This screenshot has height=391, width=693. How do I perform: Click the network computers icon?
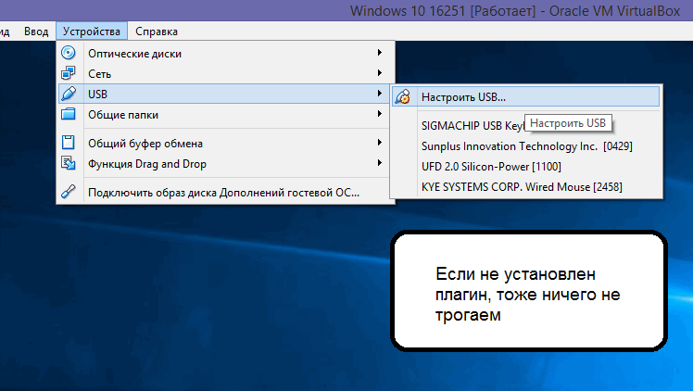(x=68, y=73)
